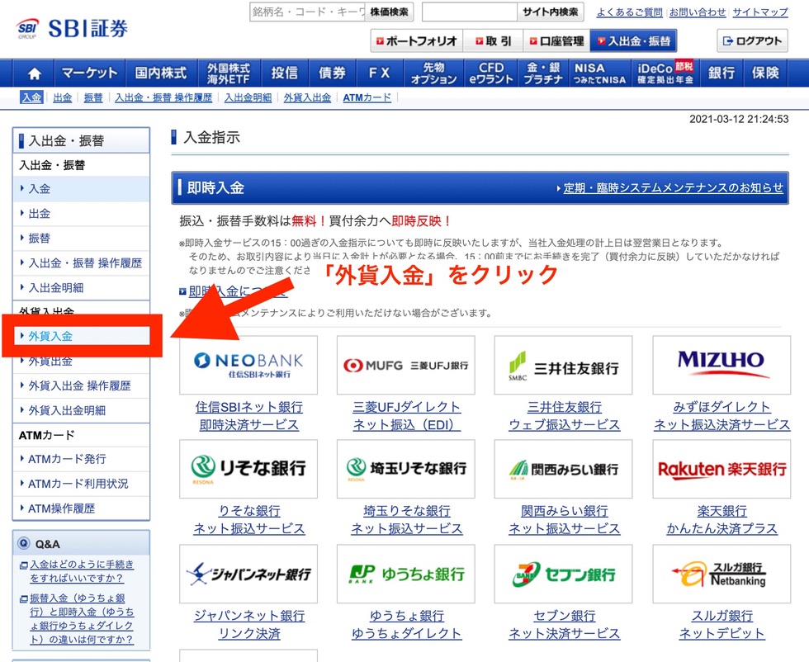
Task: Go to the SBI証券 home icon
Action: pyautogui.click(x=34, y=73)
